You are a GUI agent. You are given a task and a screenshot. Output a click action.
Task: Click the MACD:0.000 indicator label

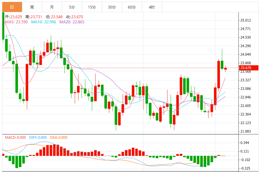pyautogui.click(x=15, y=138)
